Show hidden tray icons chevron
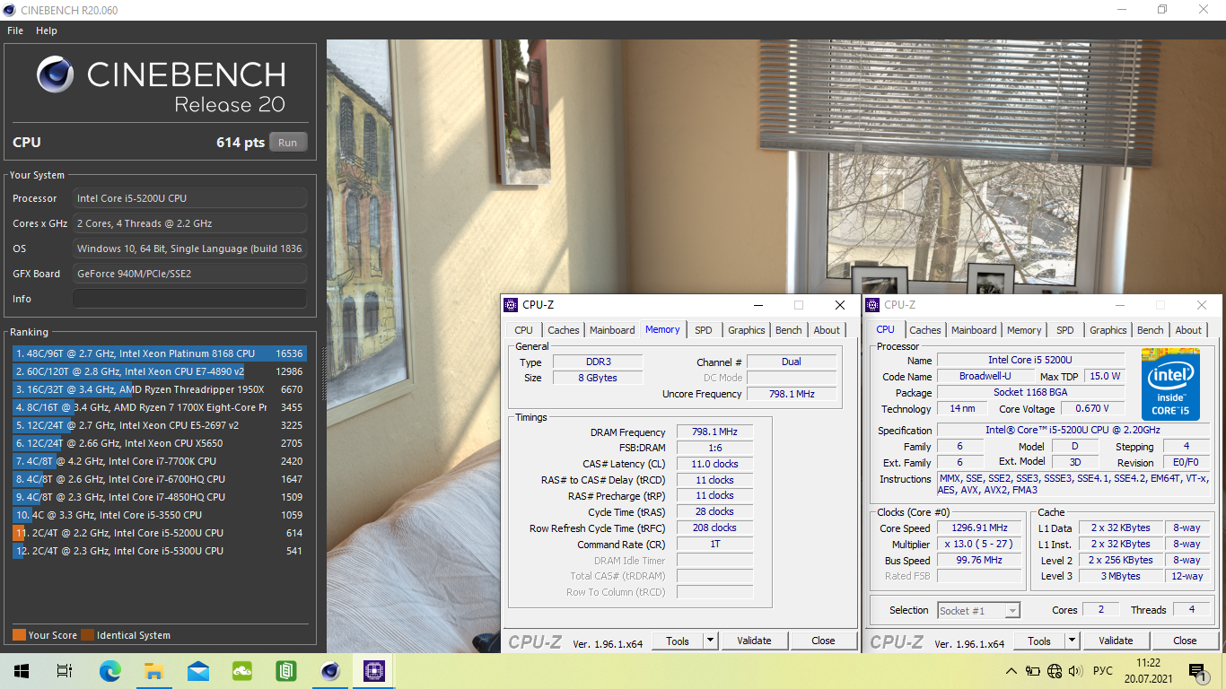 click(x=1011, y=671)
